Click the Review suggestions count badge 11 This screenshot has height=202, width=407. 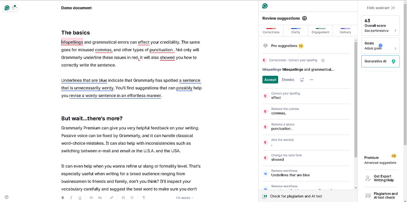click(304, 18)
